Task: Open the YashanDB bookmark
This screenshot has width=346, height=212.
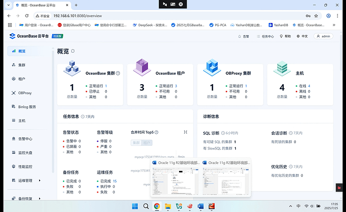Action: coord(278,25)
